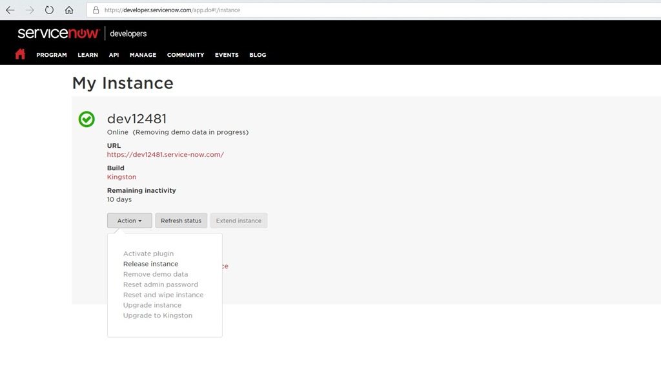
Task: Choose Reset admin password option
Action: pos(161,284)
